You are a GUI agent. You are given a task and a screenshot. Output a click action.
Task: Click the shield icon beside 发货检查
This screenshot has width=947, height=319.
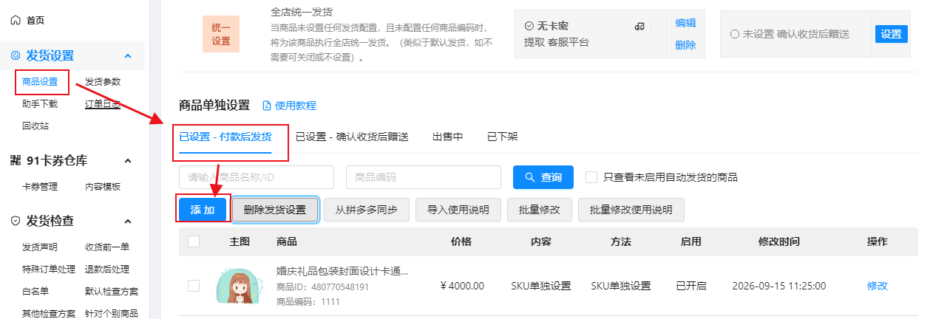tap(16, 220)
